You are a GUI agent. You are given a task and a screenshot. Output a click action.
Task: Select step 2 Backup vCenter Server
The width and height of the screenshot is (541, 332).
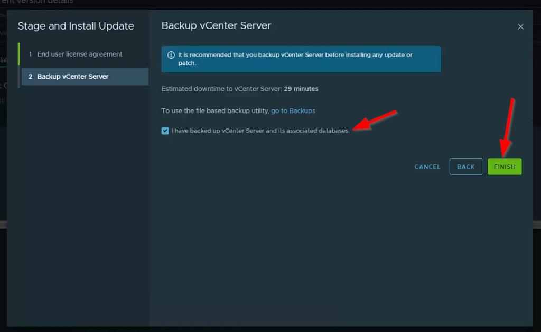85,76
